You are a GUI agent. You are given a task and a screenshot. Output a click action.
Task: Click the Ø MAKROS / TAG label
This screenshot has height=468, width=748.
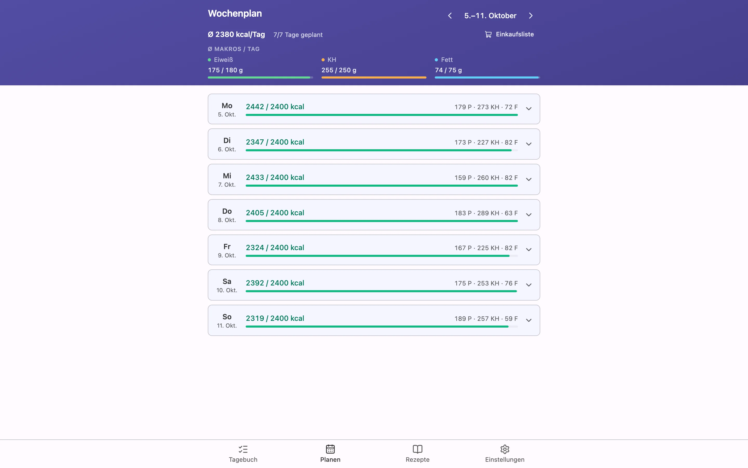234,49
